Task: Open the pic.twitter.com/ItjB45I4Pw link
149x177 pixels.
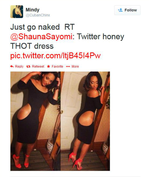Action: [55, 55]
